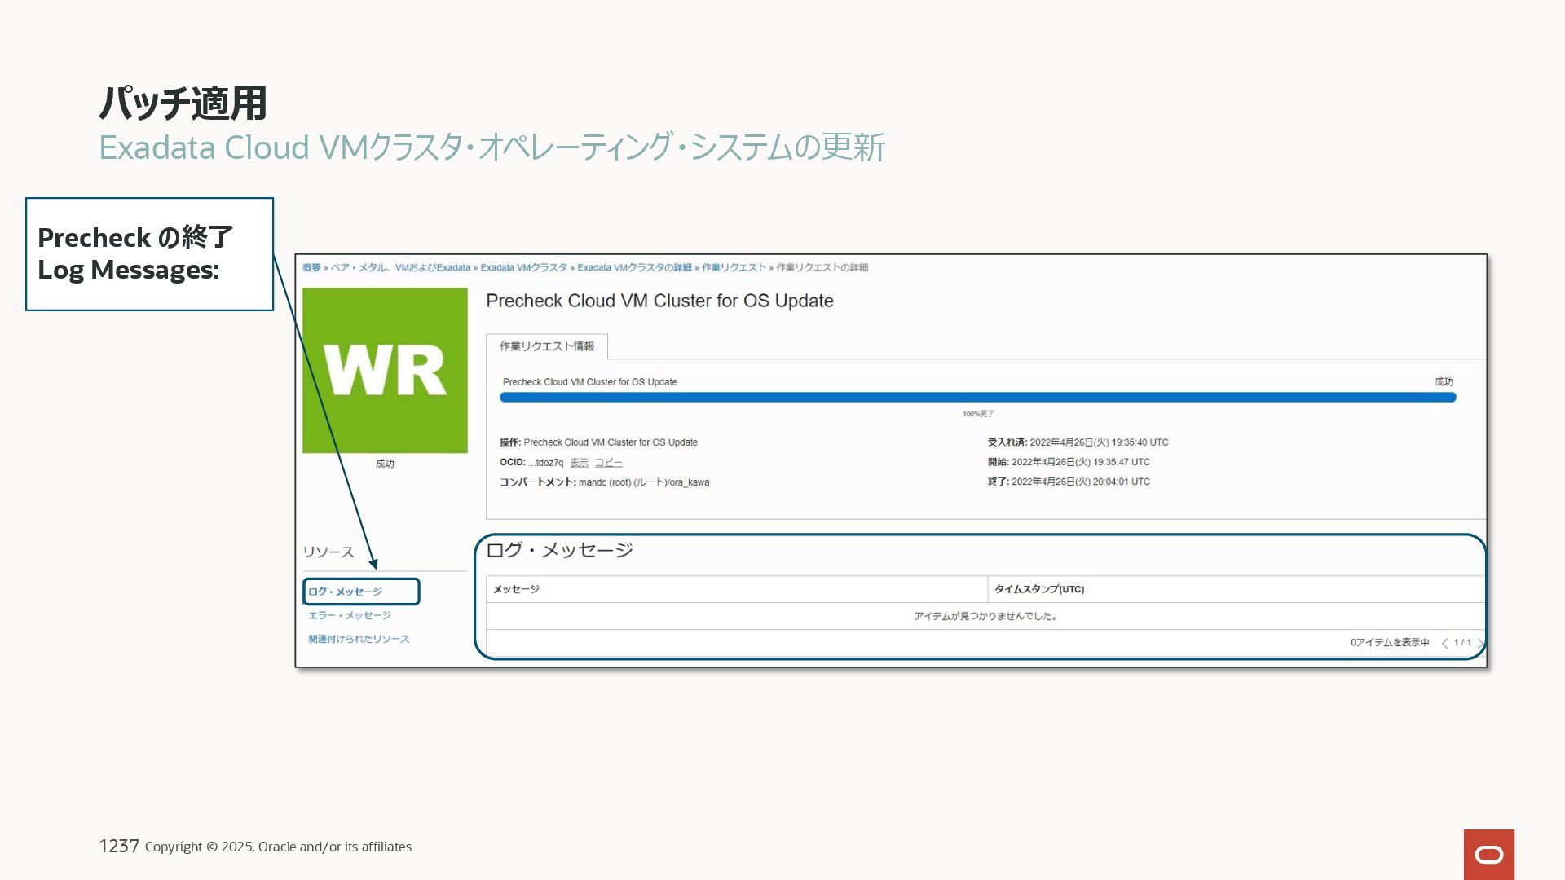Go to next page of log messages
This screenshot has height=880, width=1565.
point(1479,644)
